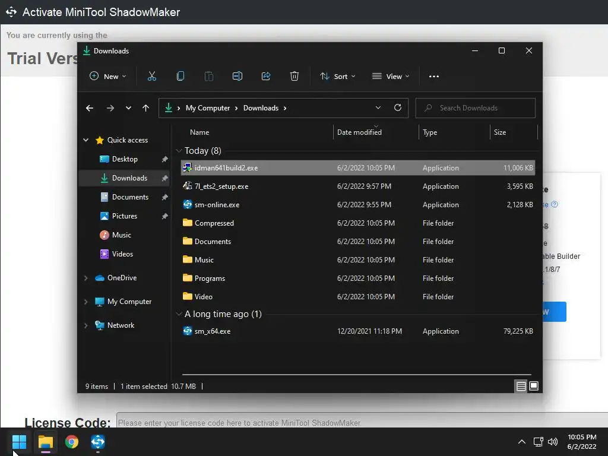The width and height of the screenshot is (608, 456).
Task: Click the Share icon in toolbar
Action: click(x=266, y=77)
